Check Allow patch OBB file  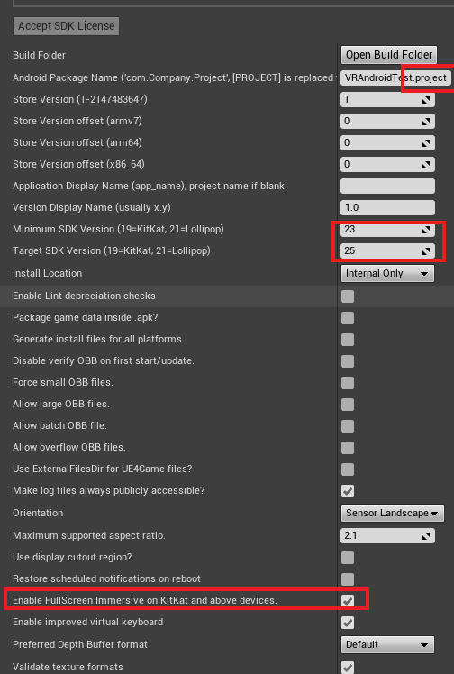tap(348, 426)
